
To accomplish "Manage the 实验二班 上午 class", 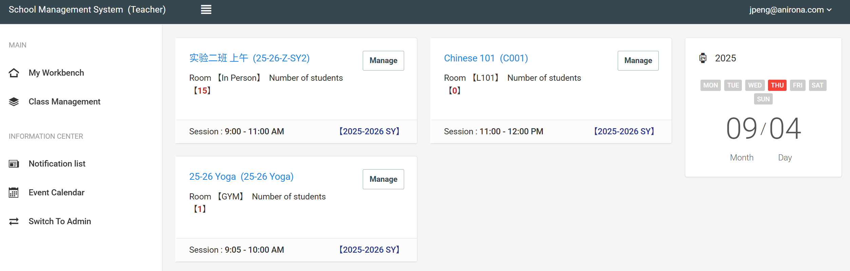I will coord(383,61).
